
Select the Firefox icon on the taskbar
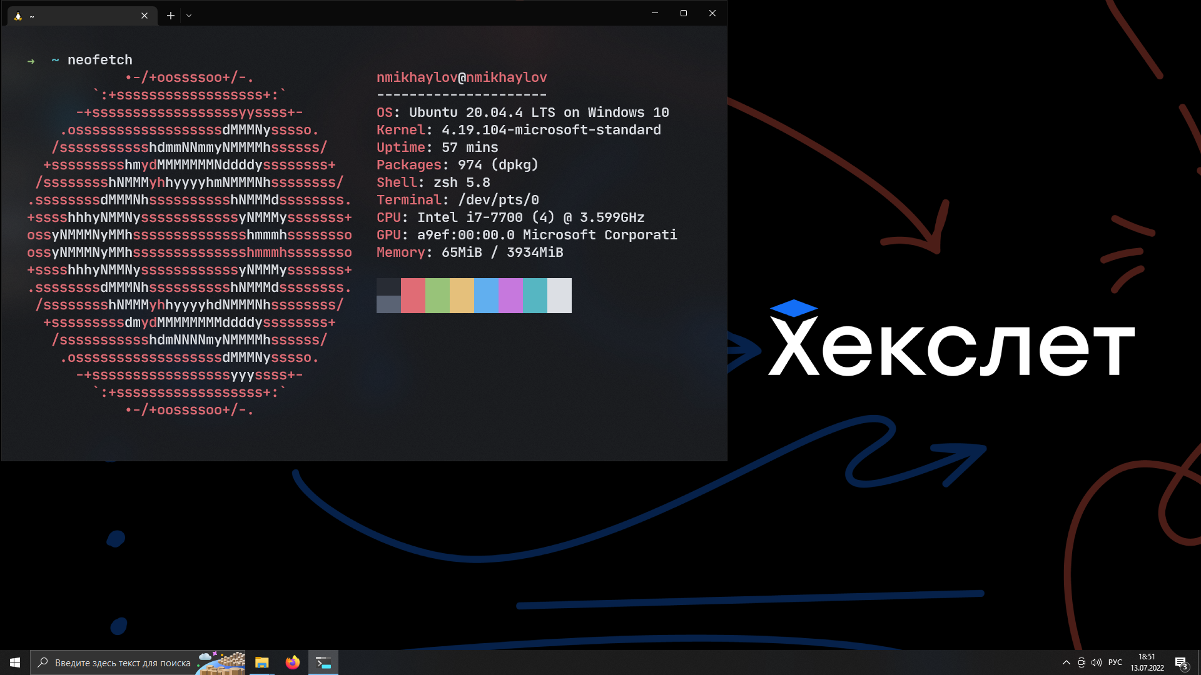click(292, 662)
